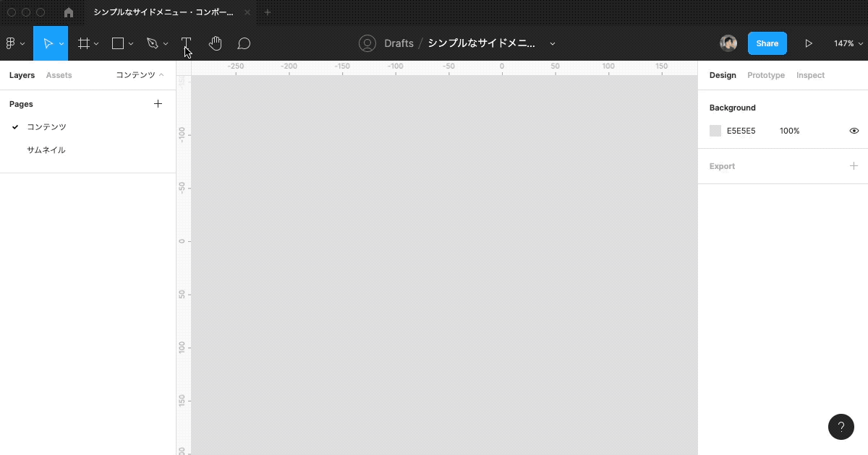Select the サムネイル page
The height and width of the screenshot is (455, 868).
pyautogui.click(x=46, y=149)
